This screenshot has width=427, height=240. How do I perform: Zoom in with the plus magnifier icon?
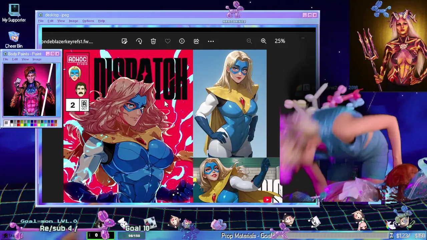264,41
